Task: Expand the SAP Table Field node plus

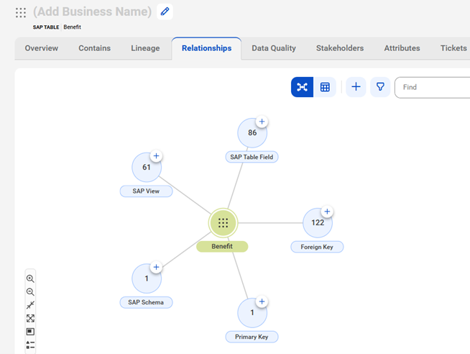Action: [x=262, y=122]
